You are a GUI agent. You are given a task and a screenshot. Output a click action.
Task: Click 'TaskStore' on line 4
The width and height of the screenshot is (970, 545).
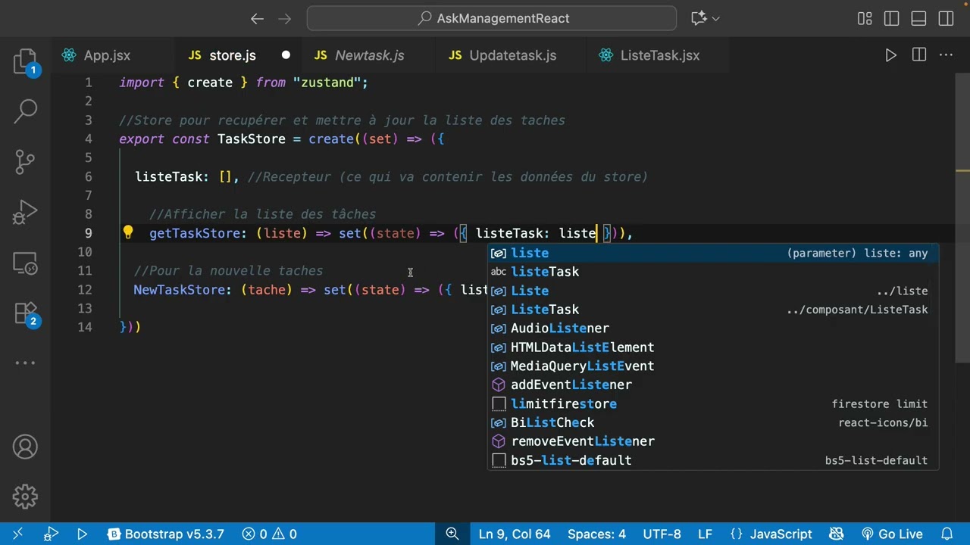(x=252, y=139)
